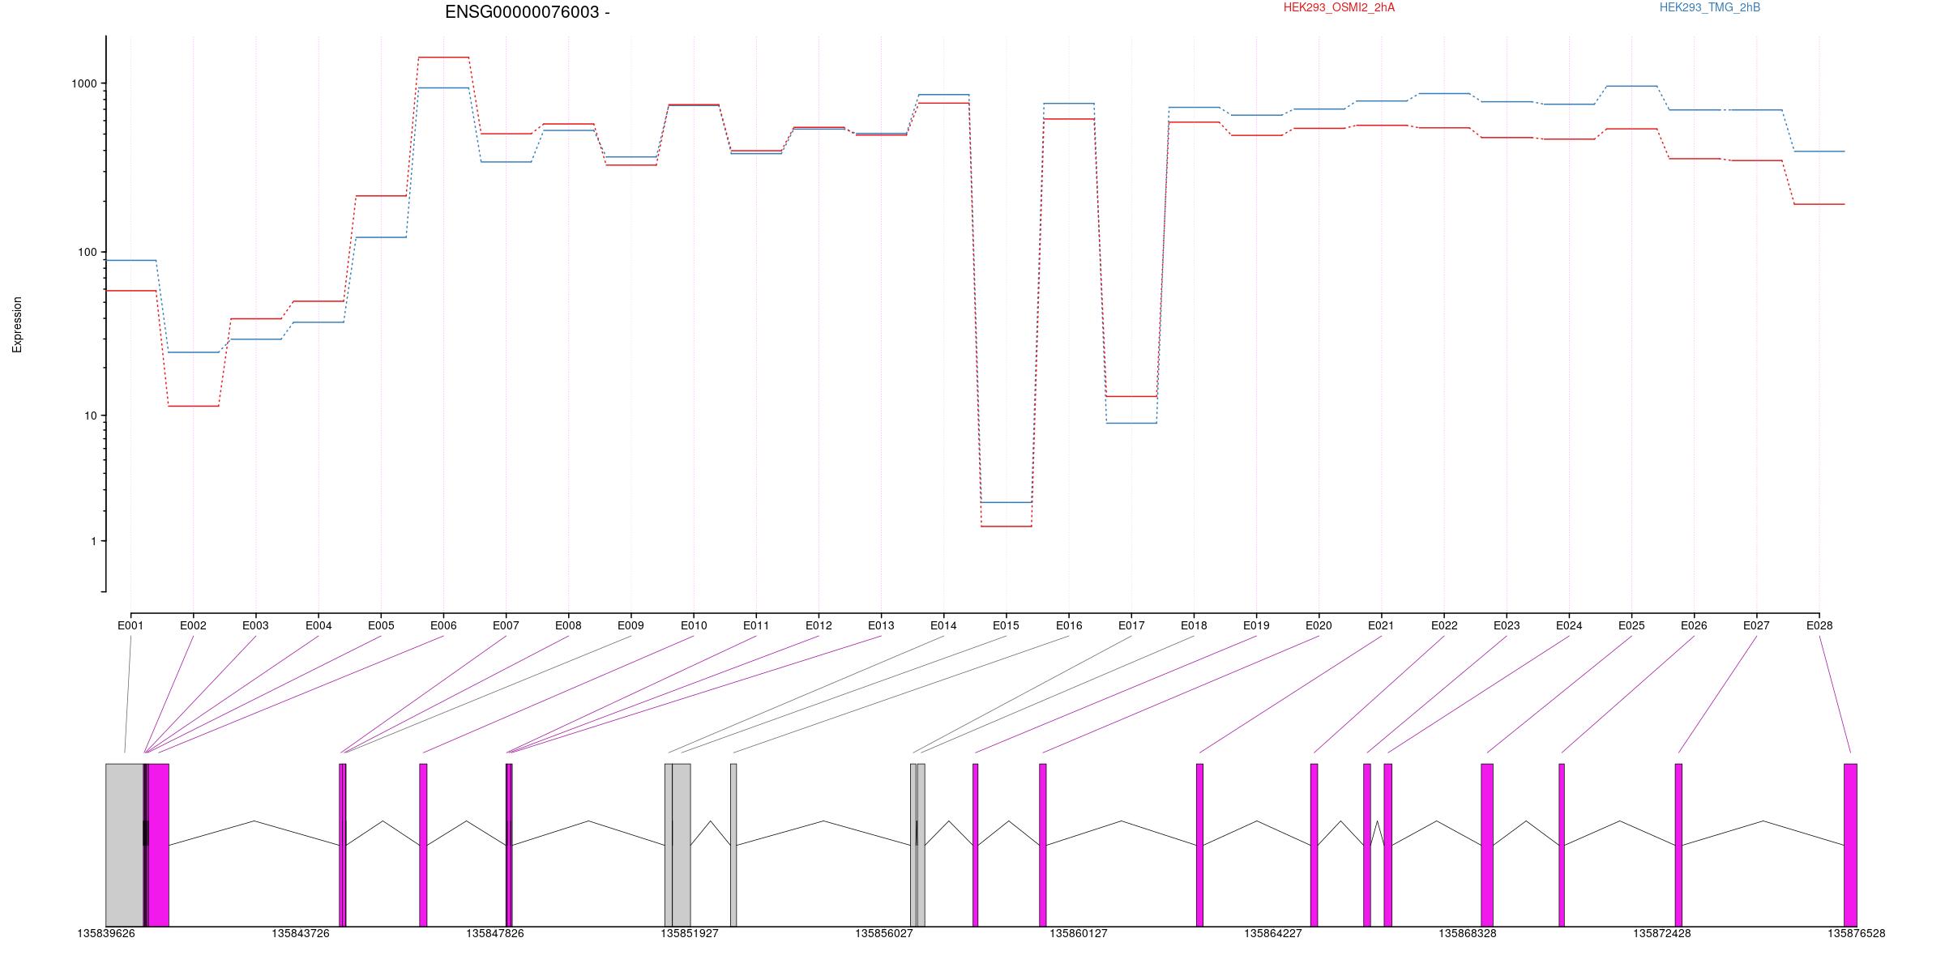The height and width of the screenshot is (972, 1945).
Task: Click exon label E010 on the x-axis
Action: point(694,625)
